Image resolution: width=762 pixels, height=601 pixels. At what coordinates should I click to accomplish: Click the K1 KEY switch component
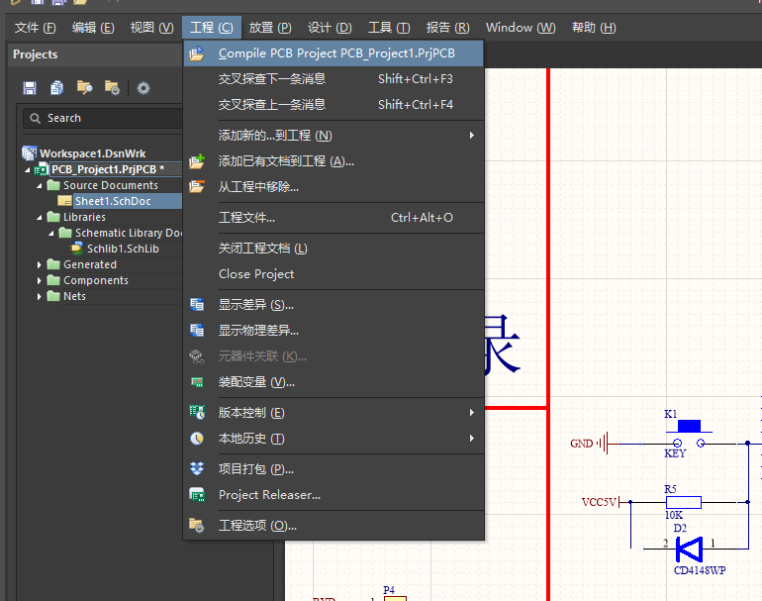(689, 435)
